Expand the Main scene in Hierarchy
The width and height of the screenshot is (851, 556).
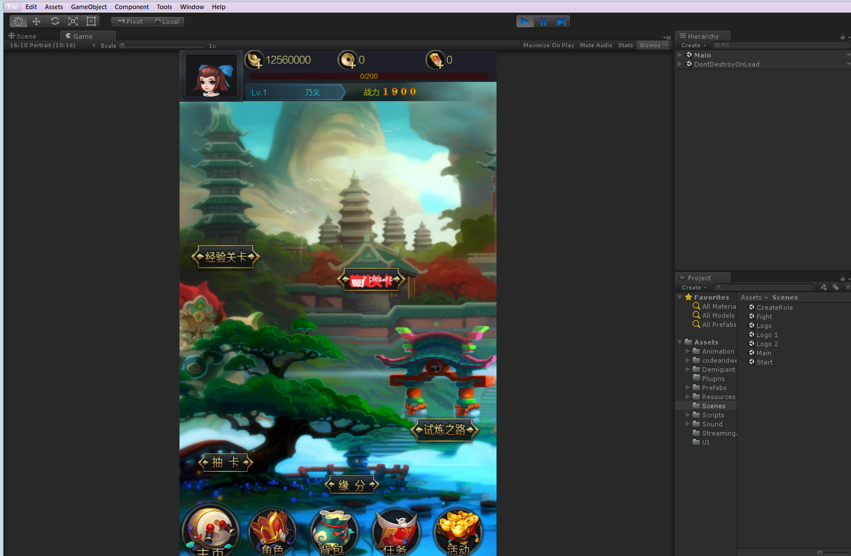pyautogui.click(x=680, y=55)
